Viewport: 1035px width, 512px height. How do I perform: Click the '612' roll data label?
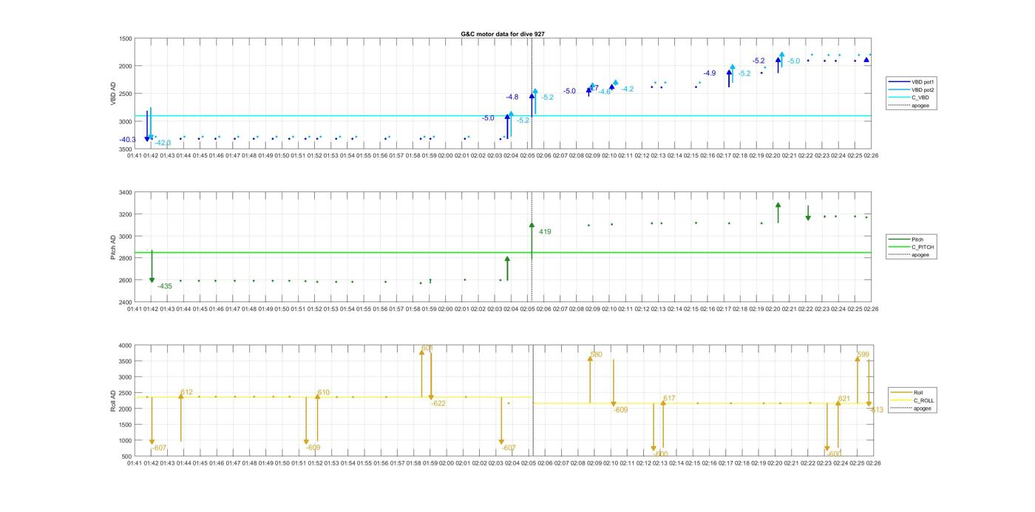click(x=186, y=392)
